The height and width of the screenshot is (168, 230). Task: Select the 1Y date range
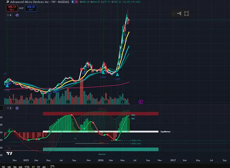(33, 167)
